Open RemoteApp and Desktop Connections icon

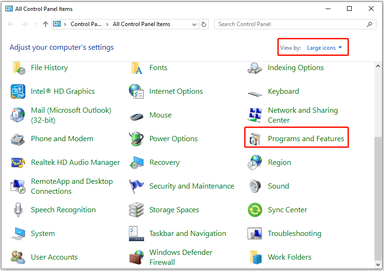click(18, 187)
